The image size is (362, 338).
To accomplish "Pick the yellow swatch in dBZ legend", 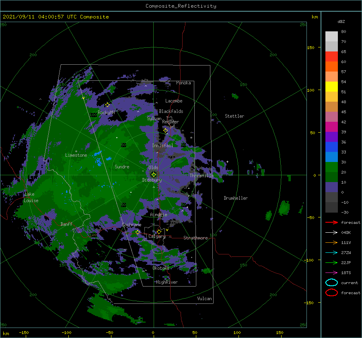I will pos(331,87).
